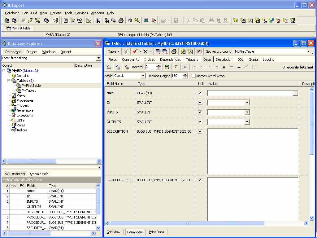Click the New Generator icon with numbered squares
Image resolution: width=317 pixels, height=238 pixels.
pyautogui.click(x=271, y=20)
